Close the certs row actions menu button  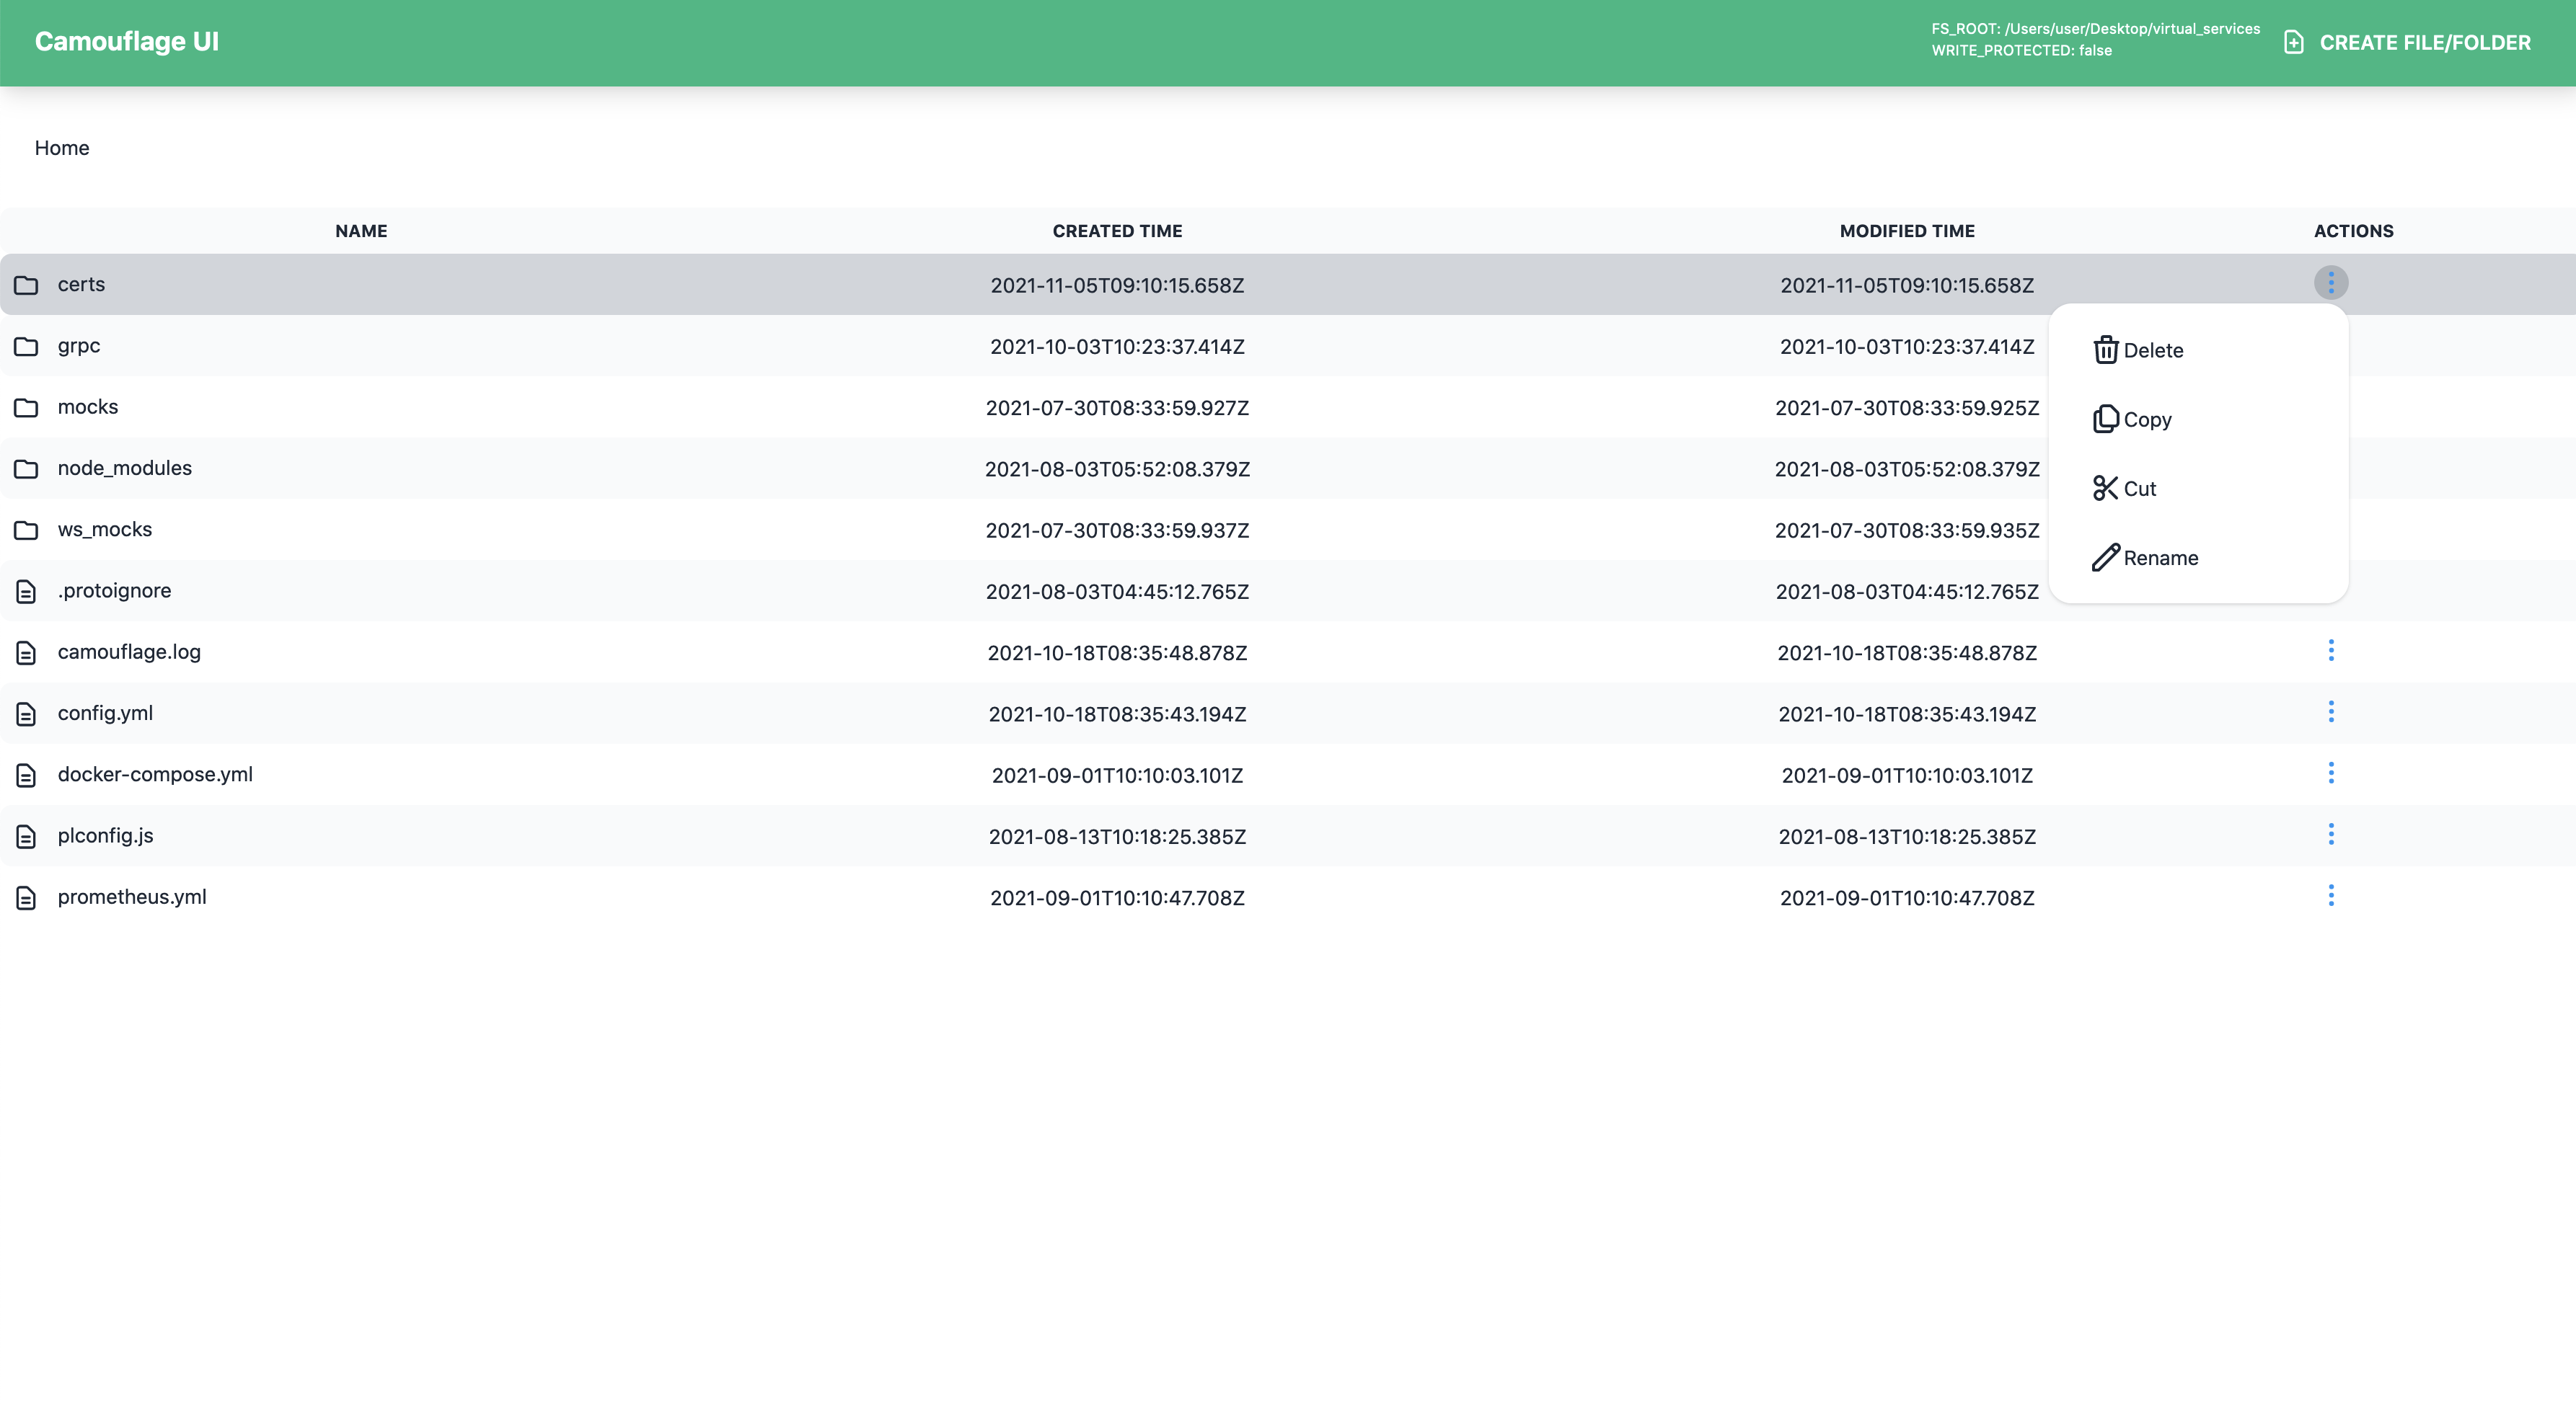pos(2330,283)
